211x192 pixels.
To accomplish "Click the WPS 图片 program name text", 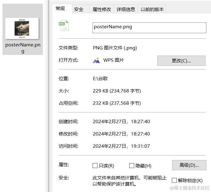I will [x=114, y=60].
